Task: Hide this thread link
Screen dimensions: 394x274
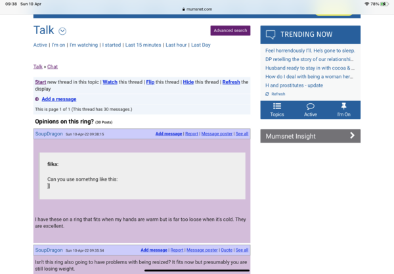Action: tap(188, 82)
